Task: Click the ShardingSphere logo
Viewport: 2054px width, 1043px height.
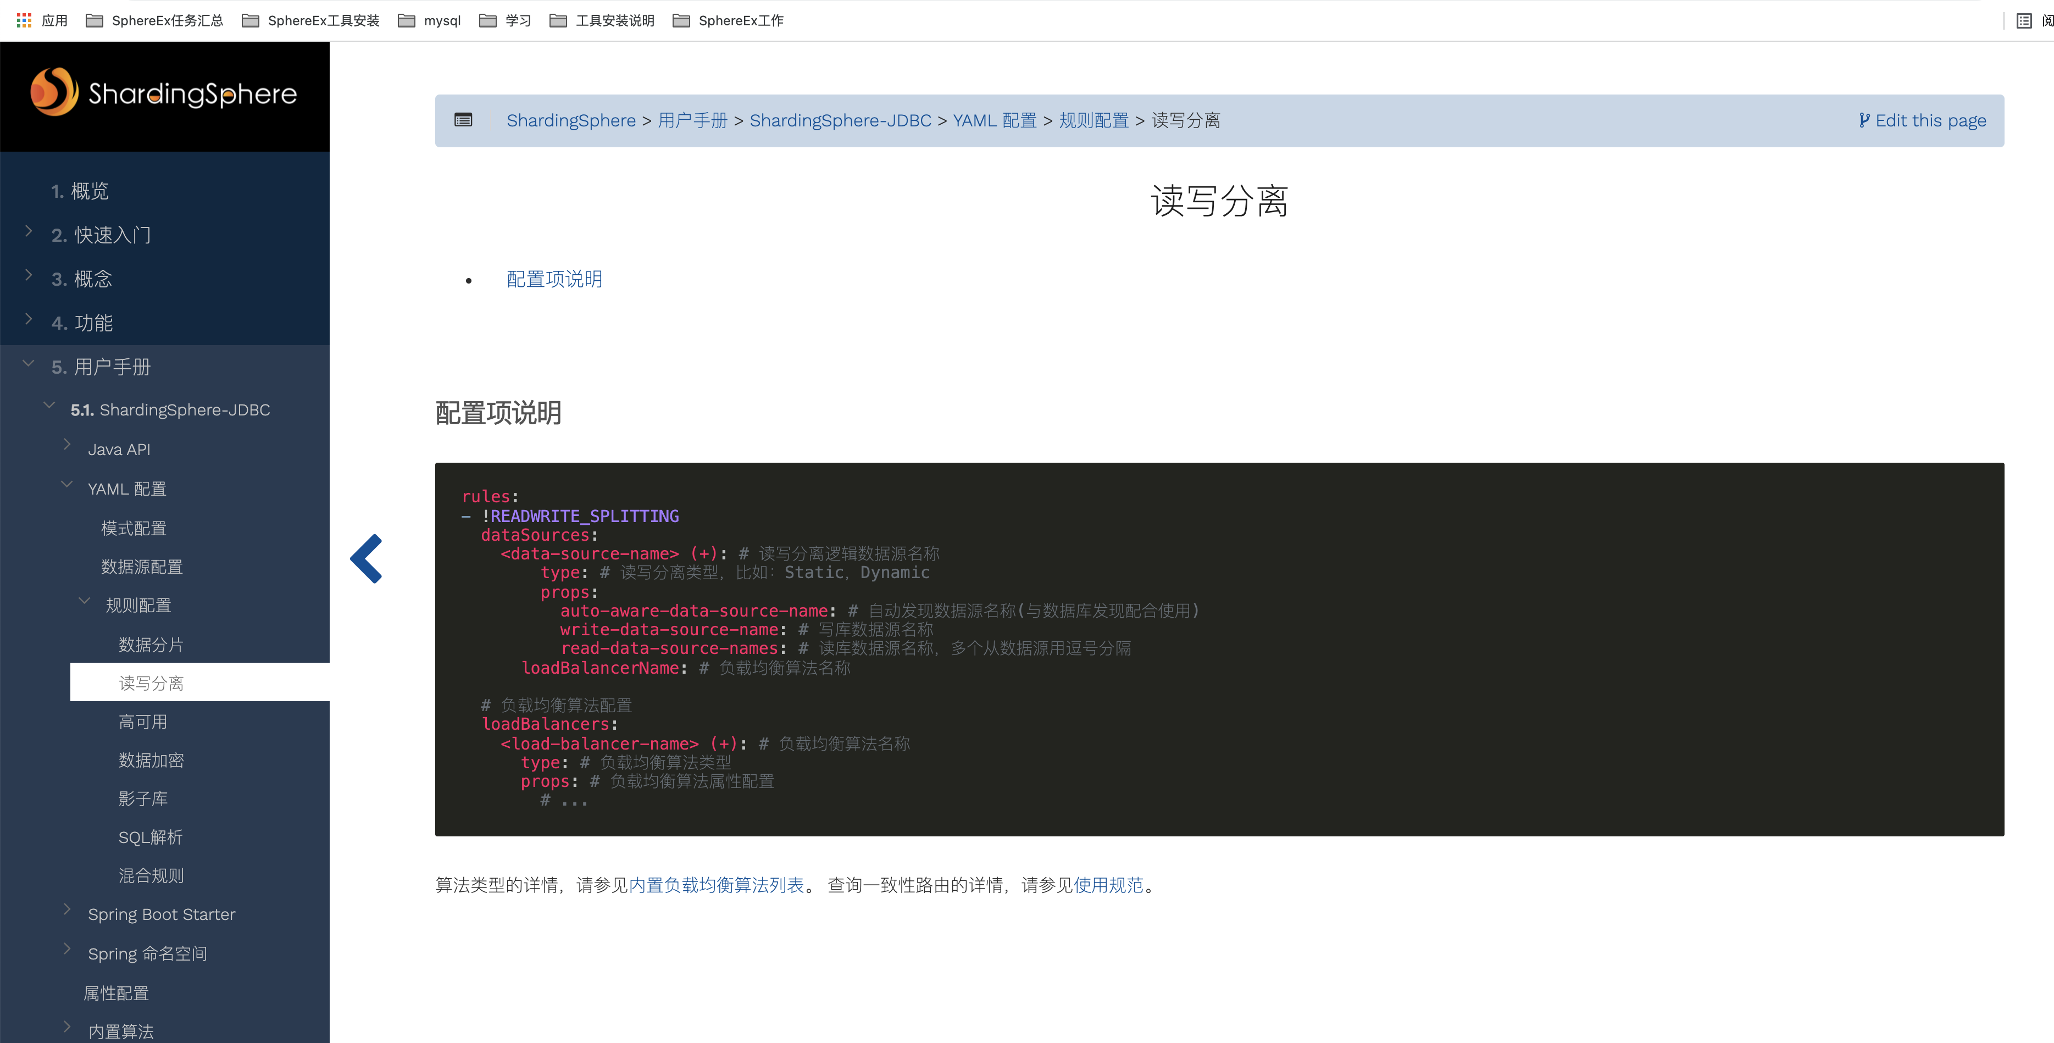Action: (x=163, y=92)
